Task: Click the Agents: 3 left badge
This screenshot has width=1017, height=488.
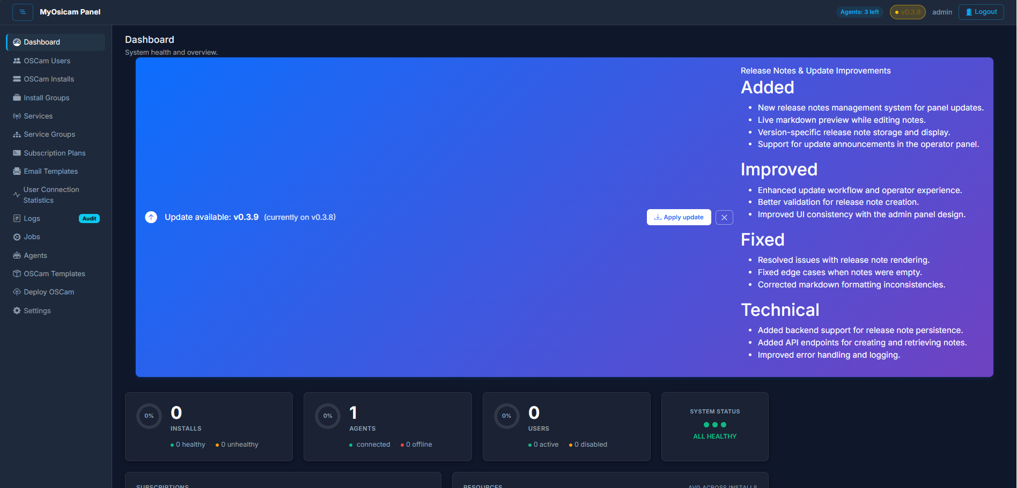Action: [x=859, y=12]
